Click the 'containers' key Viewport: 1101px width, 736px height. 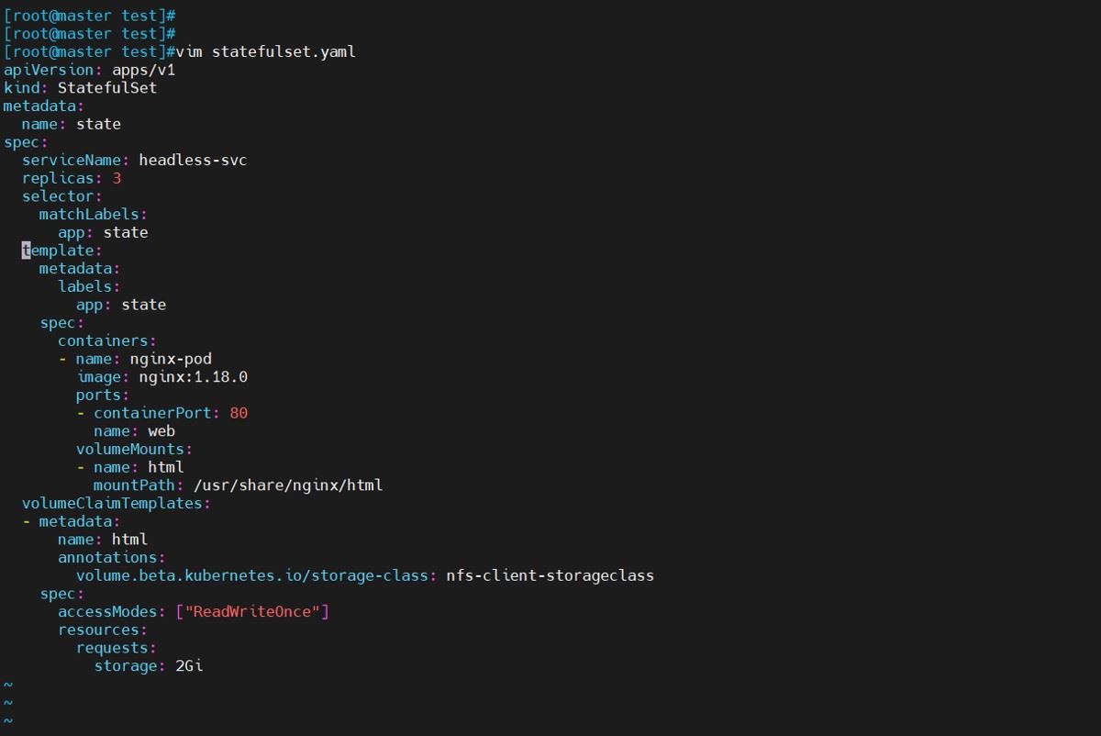click(103, 340)
